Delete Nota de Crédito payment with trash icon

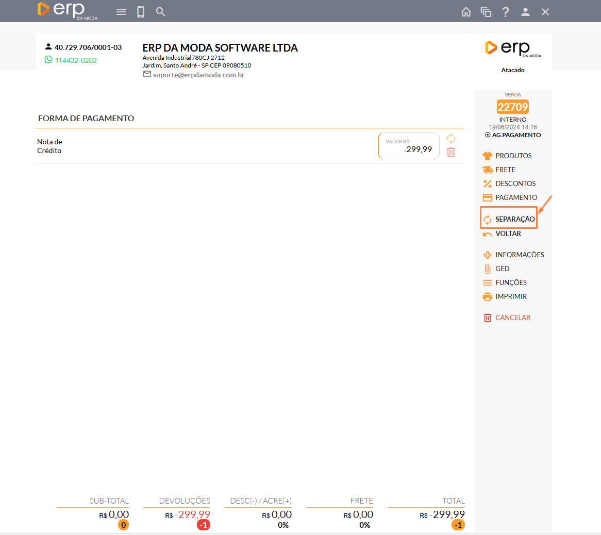(x=451, y=152)
